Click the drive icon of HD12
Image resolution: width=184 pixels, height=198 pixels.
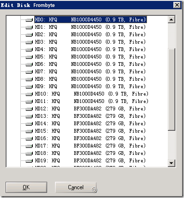coord(29,109)
